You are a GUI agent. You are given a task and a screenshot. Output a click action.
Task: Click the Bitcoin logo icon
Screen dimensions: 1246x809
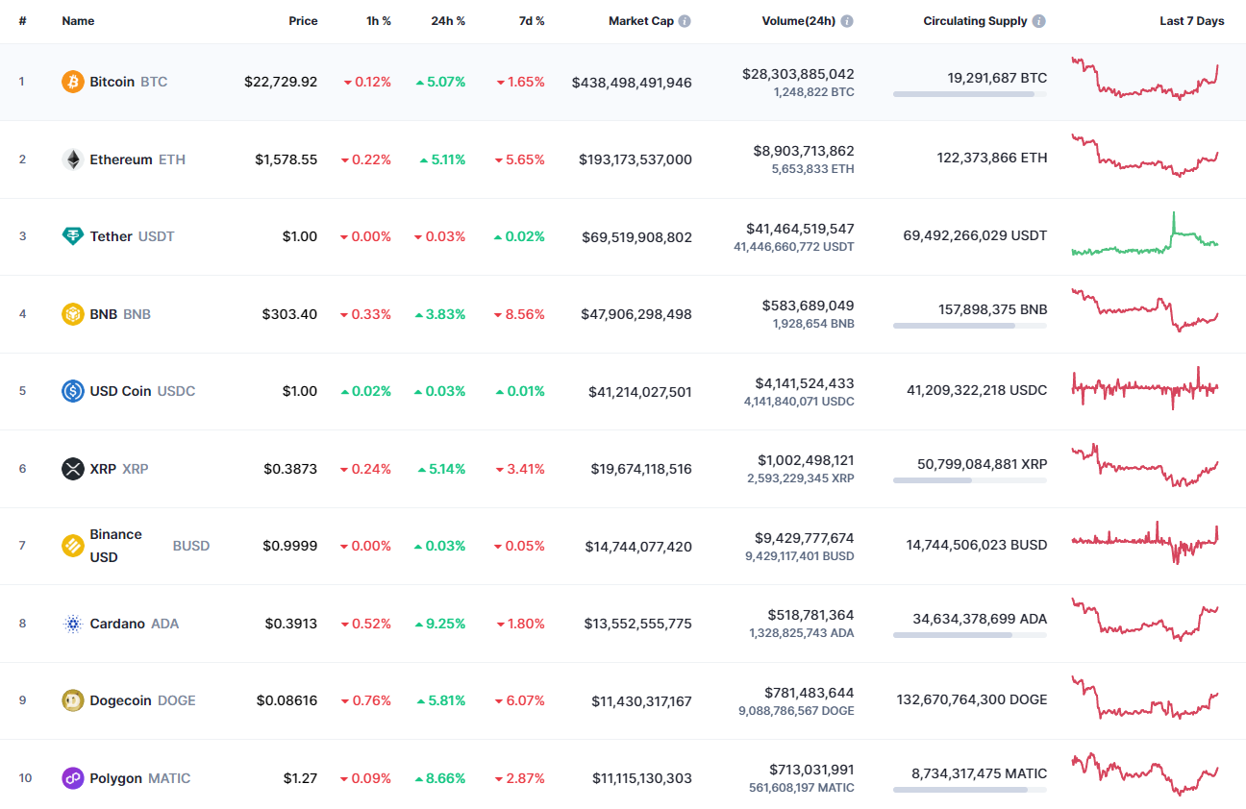(71, 82)
